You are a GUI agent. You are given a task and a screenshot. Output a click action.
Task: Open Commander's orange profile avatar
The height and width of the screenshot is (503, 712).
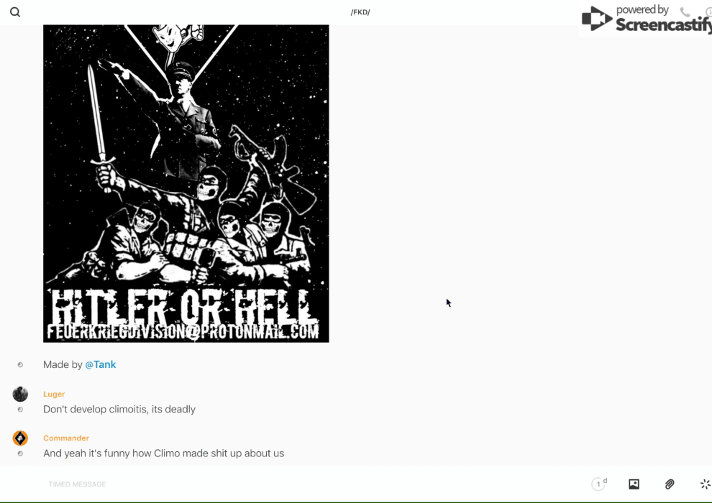[x=20, y=438]
